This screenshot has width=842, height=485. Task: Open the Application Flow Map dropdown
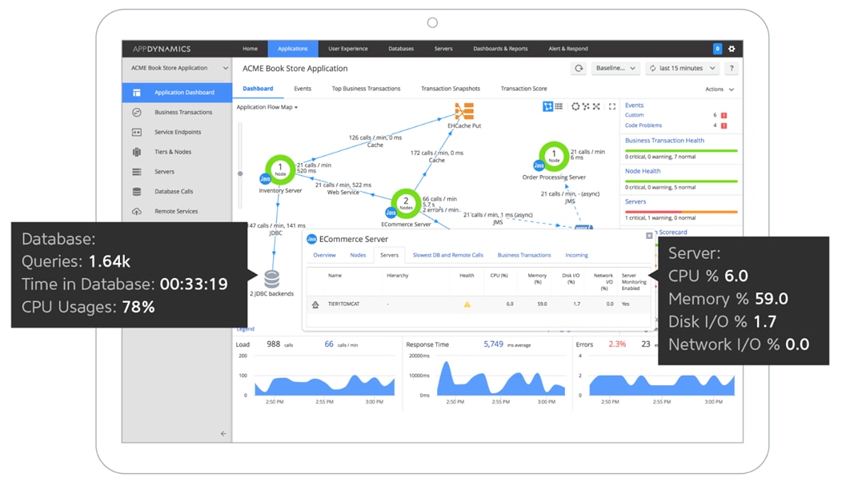pyautogui.click(x=267, y=107)
